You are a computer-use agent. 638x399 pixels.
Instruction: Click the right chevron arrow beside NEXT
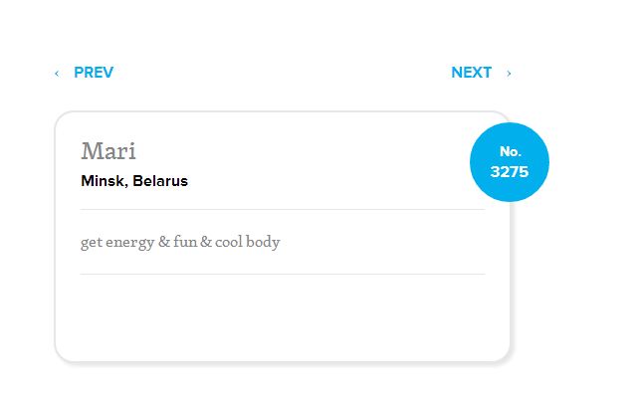(509, 74)
